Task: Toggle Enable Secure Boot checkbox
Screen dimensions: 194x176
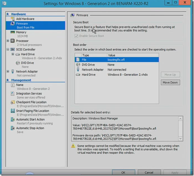Action: click(x=76, y=36)
